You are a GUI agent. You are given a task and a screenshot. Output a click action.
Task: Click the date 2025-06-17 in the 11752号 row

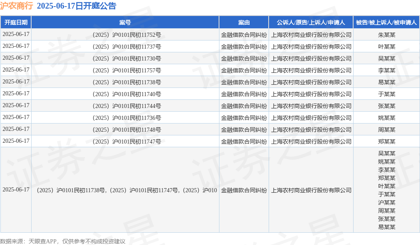[x=16, y=34]
